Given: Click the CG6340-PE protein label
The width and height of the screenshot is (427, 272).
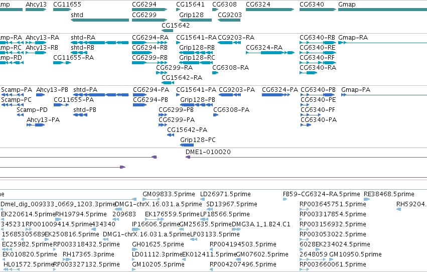Looking at the screenshot, I should click(x=318, y=100).
